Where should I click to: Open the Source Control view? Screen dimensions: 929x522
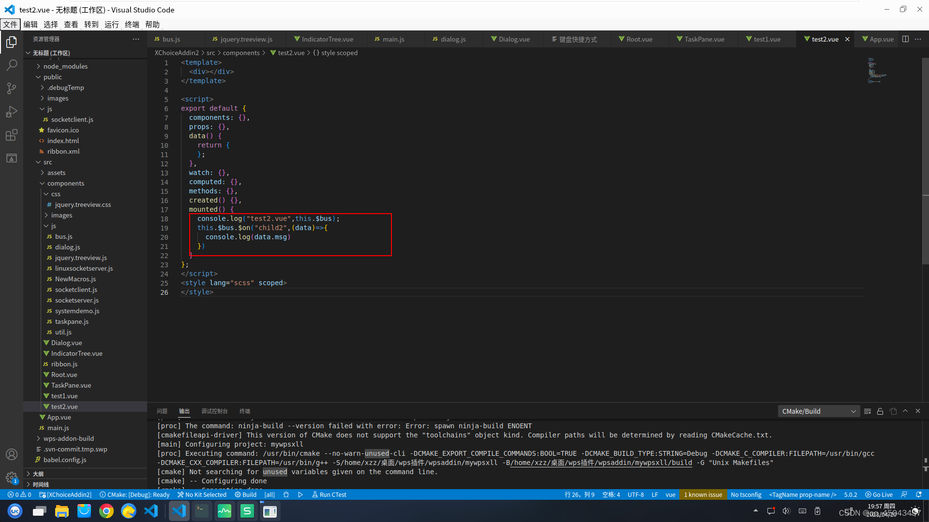[12, 88]
